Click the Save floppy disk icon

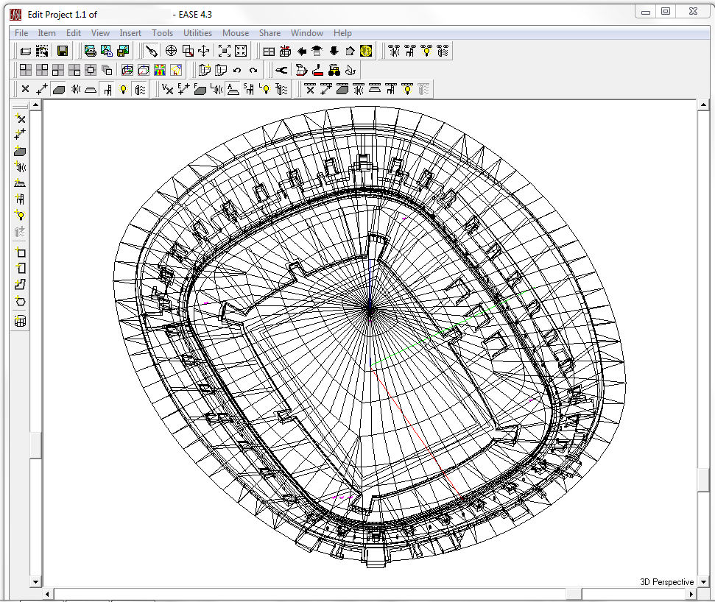pyautogui.click(x=63, y=51)
